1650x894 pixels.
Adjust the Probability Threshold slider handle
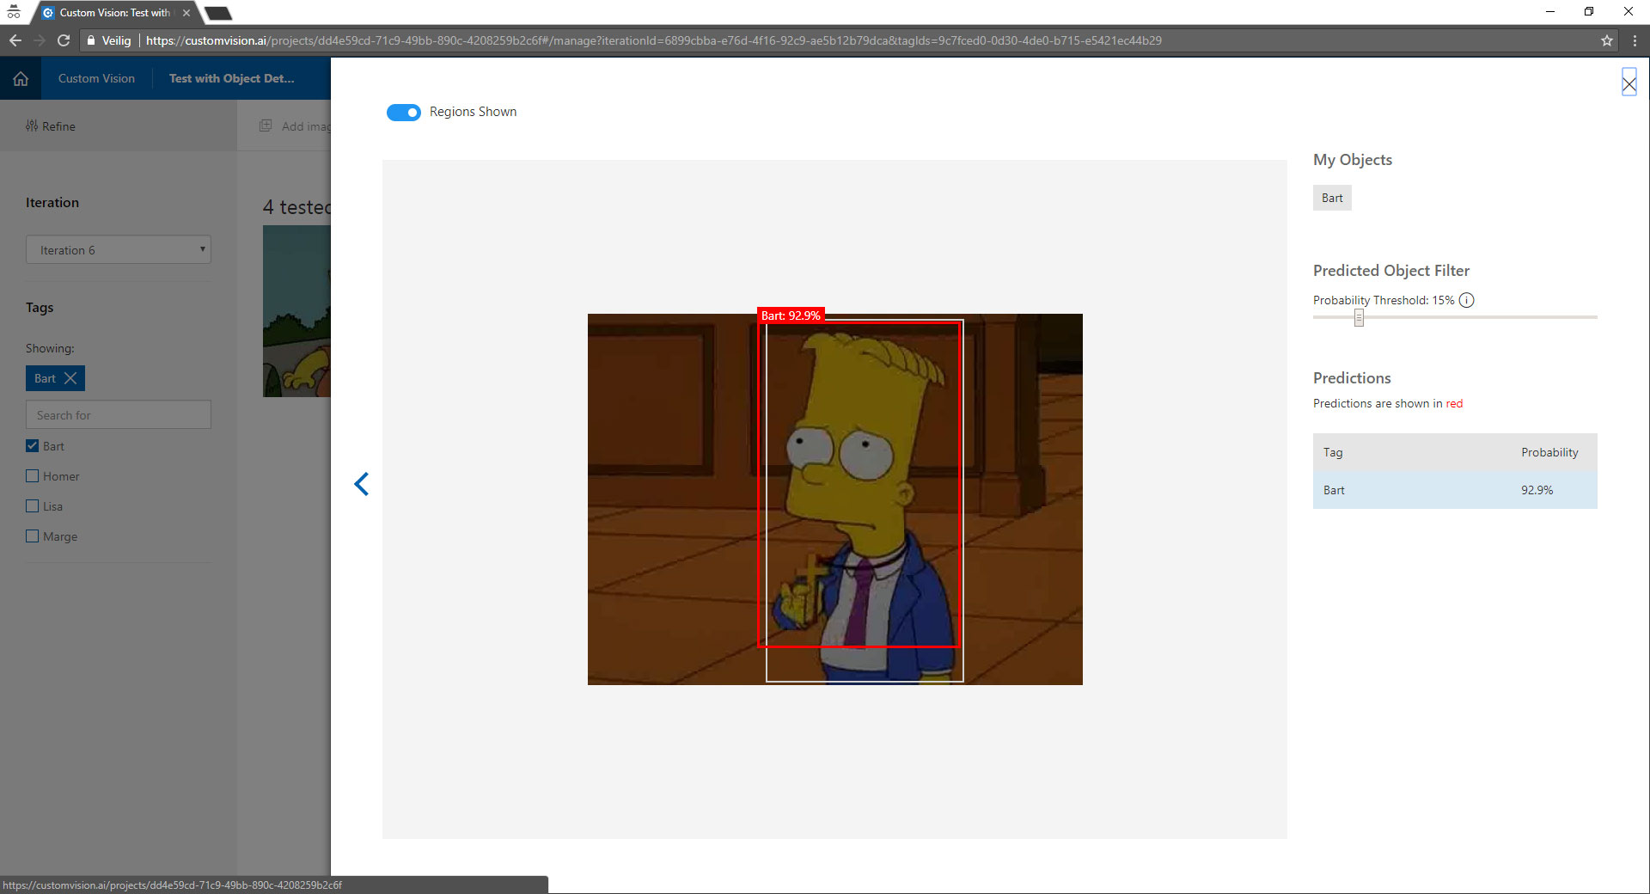[1359, 318]
